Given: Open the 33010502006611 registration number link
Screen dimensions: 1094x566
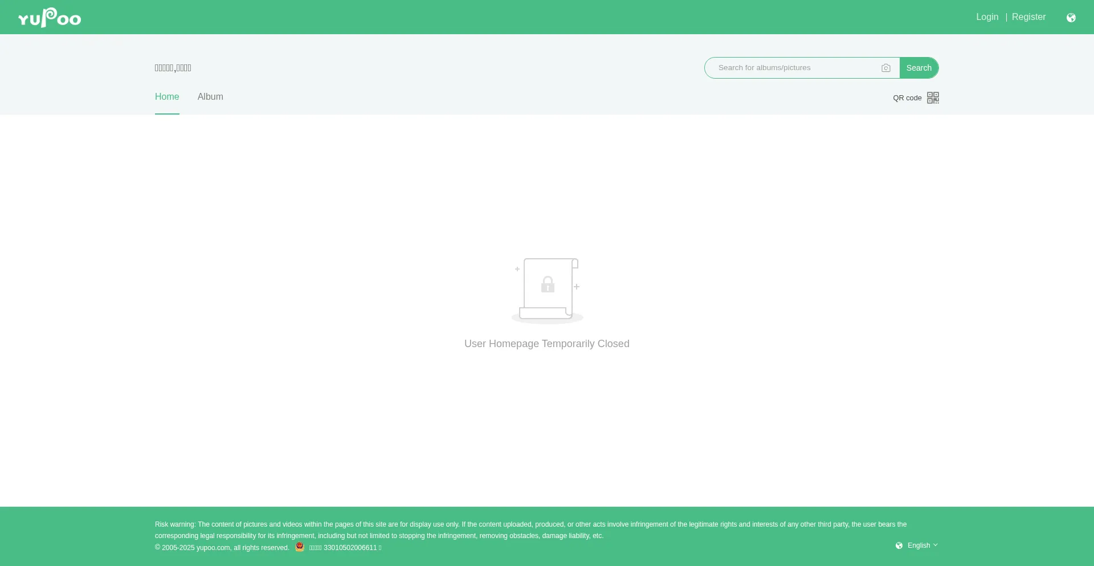Looking at the screenshot, I should point(345,548).
